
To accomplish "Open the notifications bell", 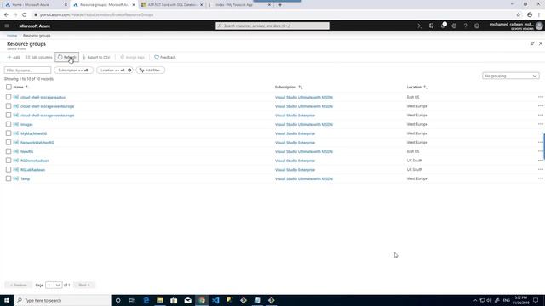I will (443, 25).
